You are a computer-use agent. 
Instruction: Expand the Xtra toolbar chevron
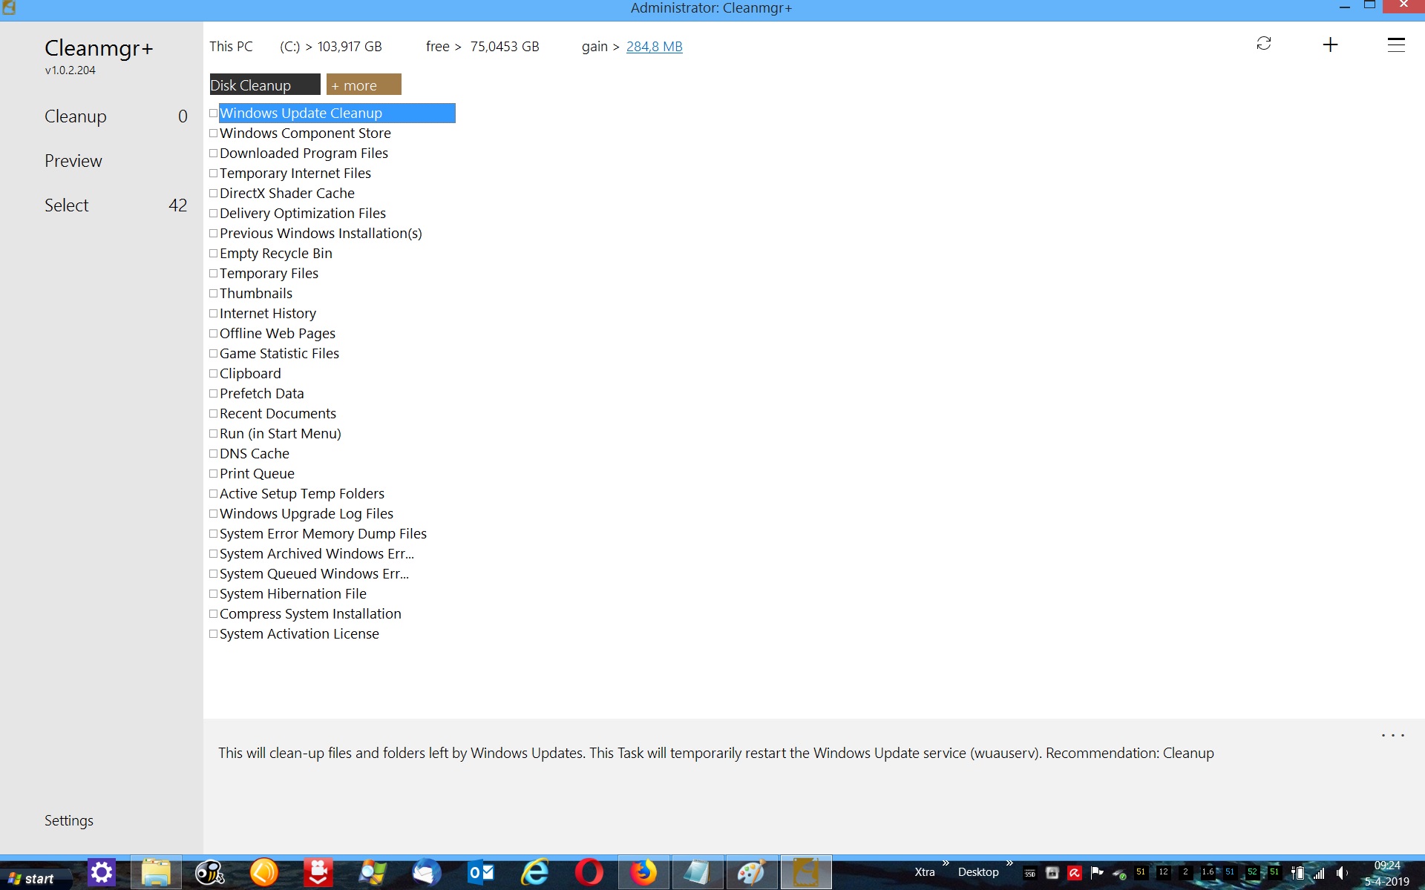946,863
